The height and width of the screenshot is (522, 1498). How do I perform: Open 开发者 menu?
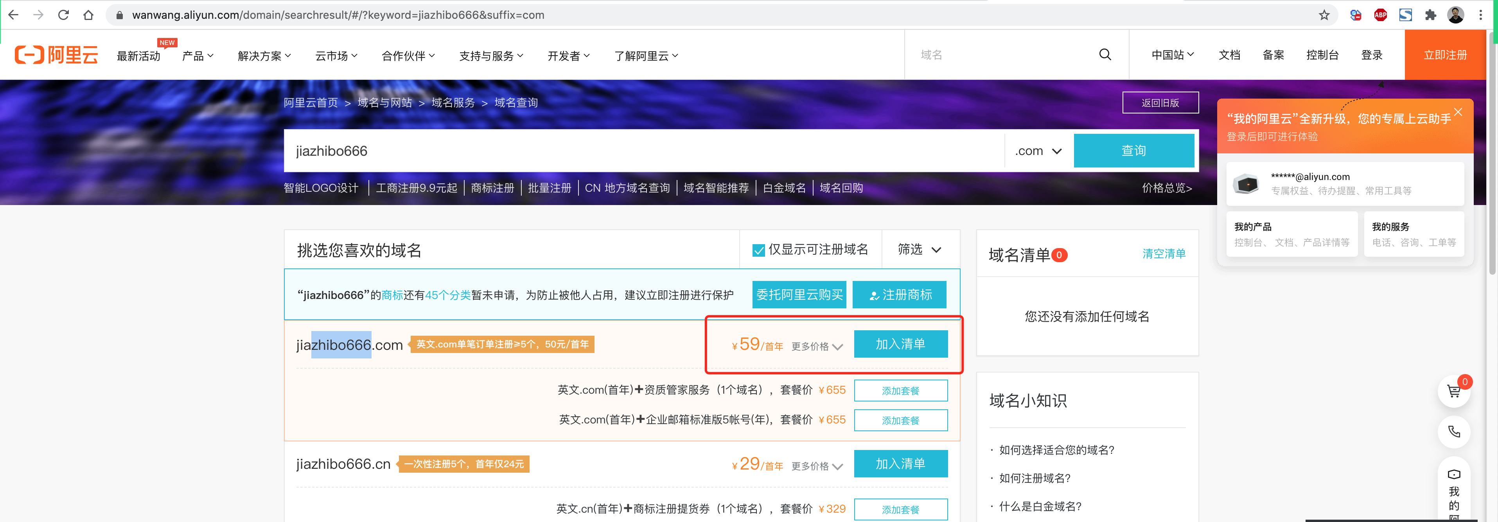(x=569, y=56)
